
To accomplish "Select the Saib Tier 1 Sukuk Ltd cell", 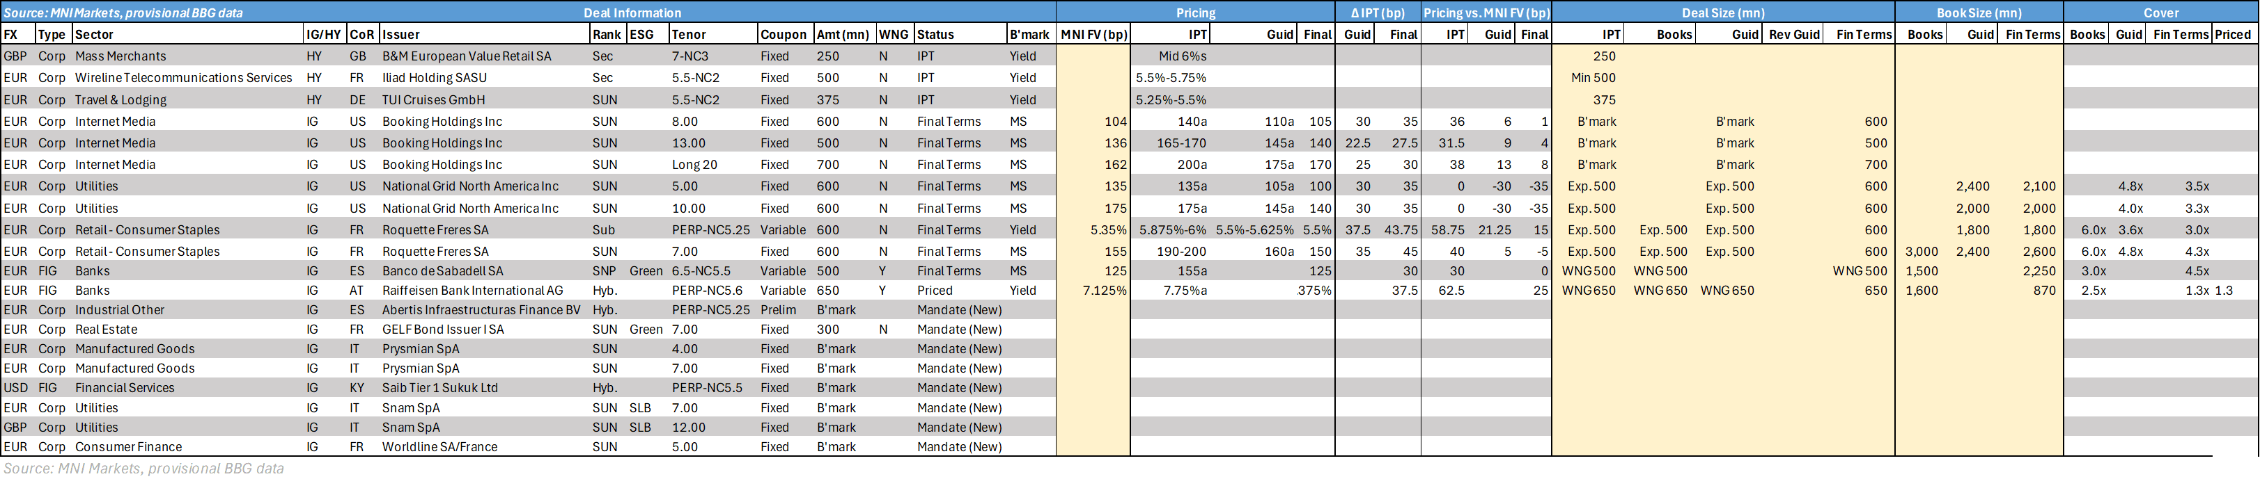I will pos(439,388).
